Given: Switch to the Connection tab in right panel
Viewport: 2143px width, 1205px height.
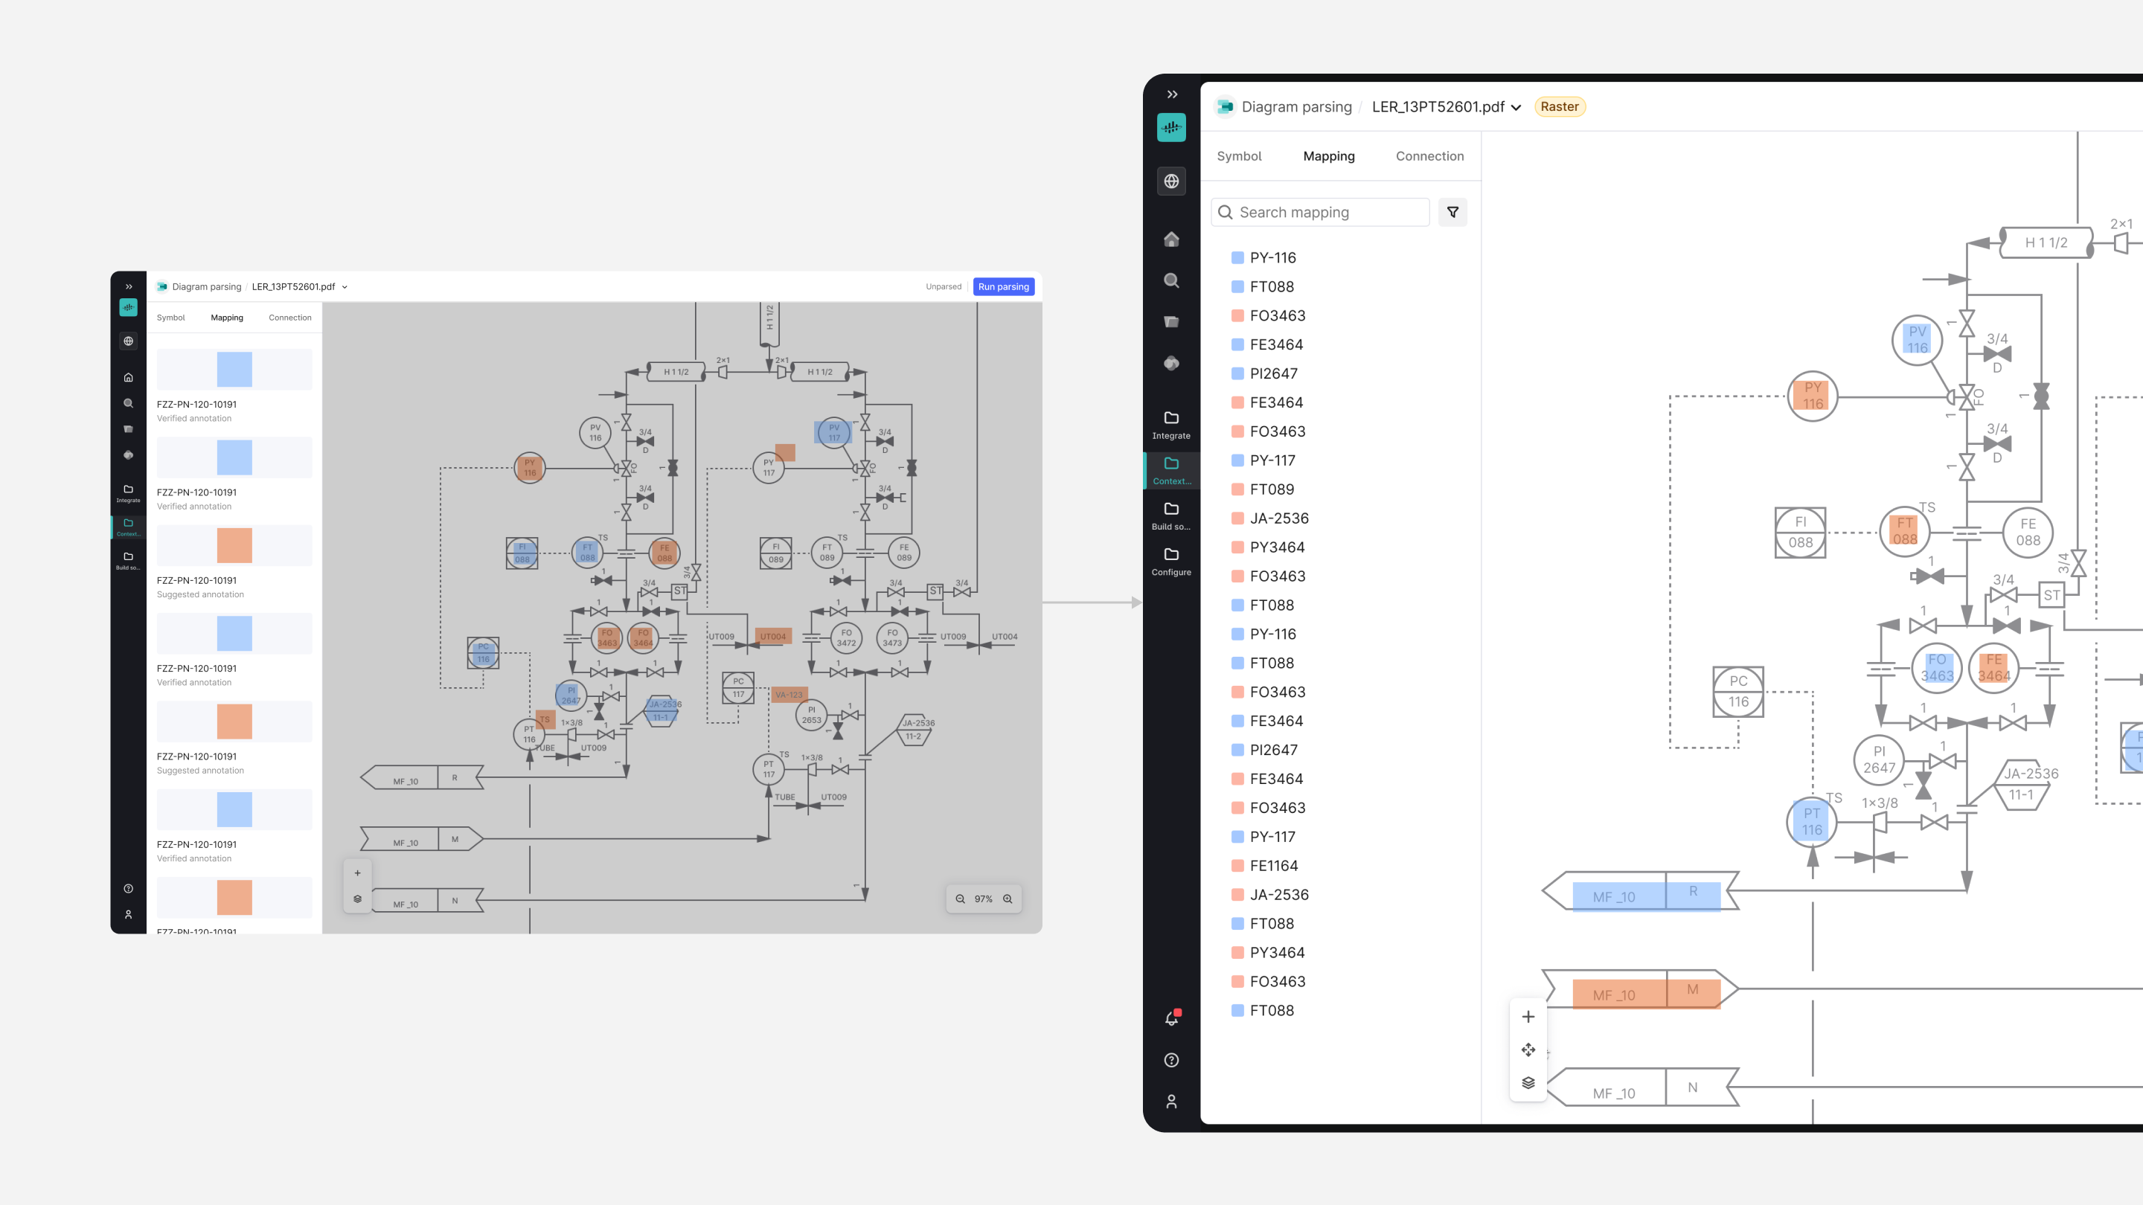Looking at the screenshot, I should pyautogui.click(x=1429, y=156).
